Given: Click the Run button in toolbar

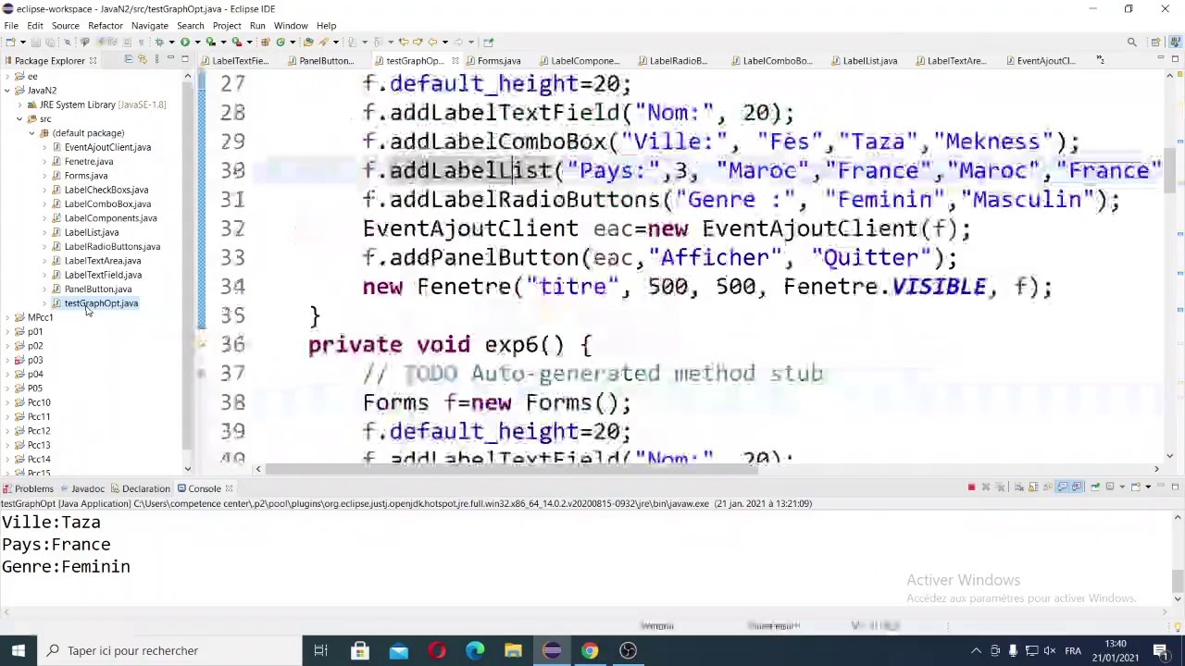Looking at the screenshot, I should point(185,42).
